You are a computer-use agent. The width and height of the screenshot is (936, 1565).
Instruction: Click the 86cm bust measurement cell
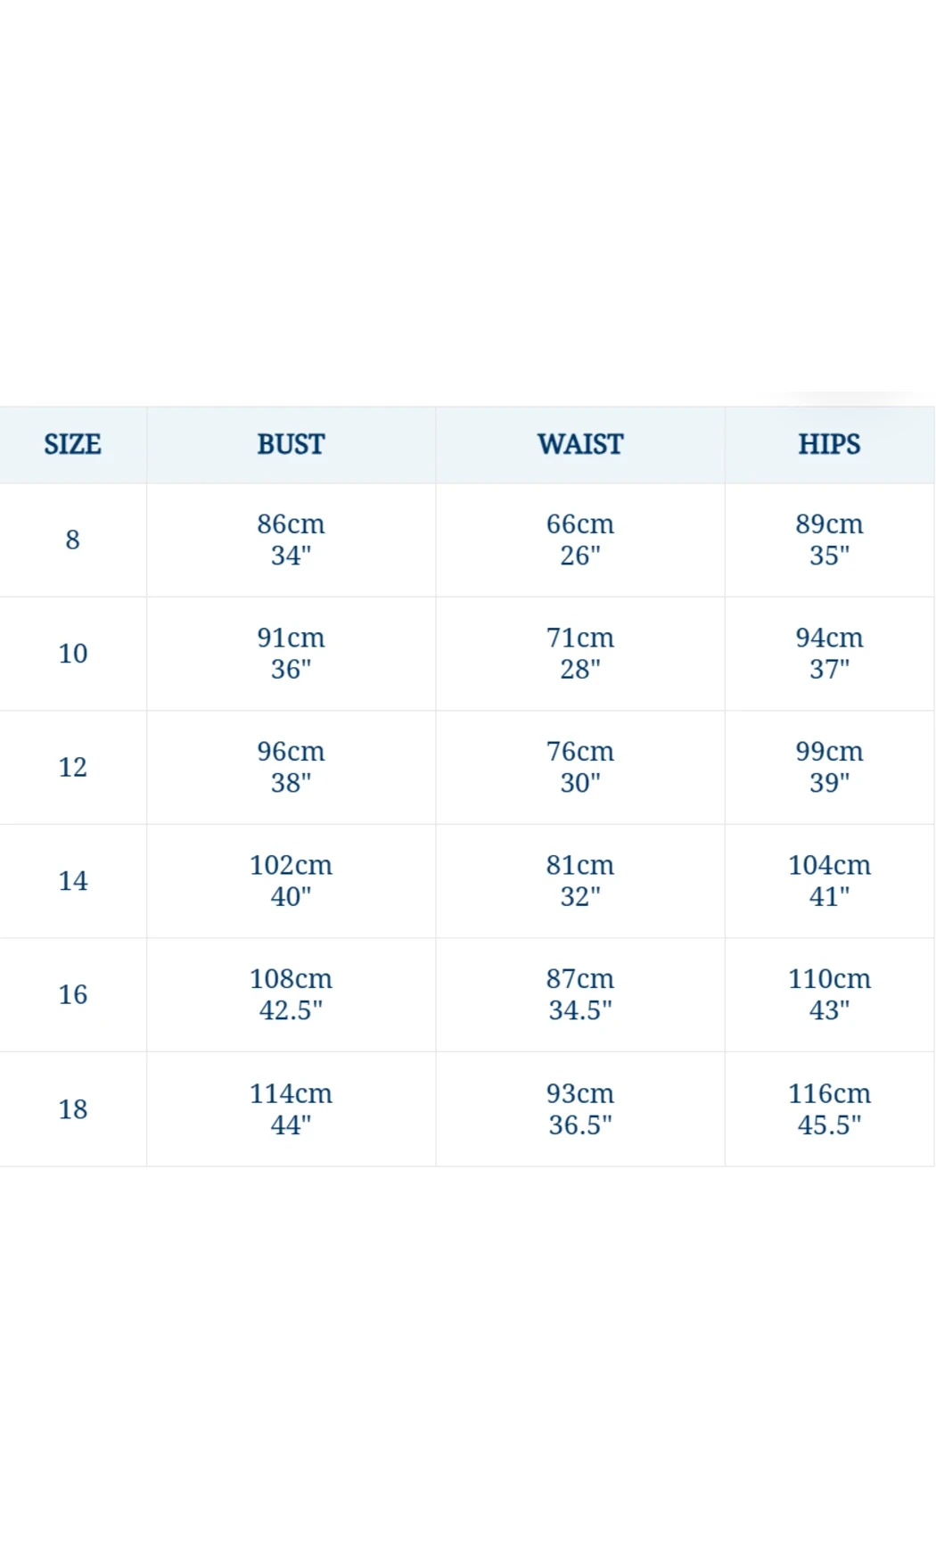pos(291,540)
